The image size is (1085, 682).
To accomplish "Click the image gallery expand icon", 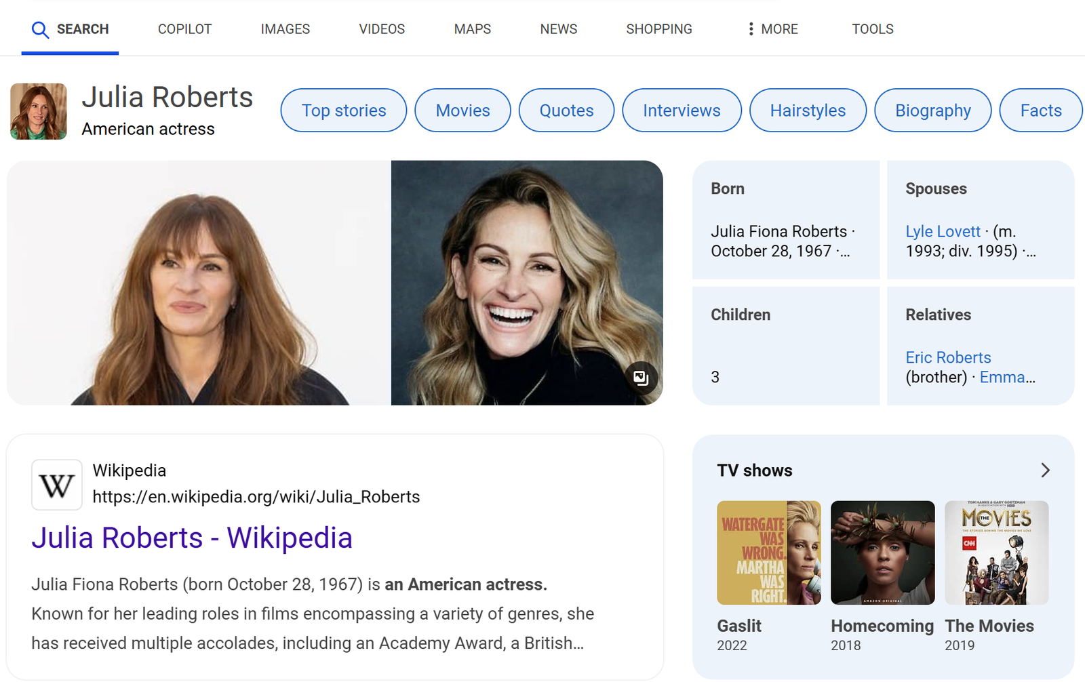I will click(641, 378).
